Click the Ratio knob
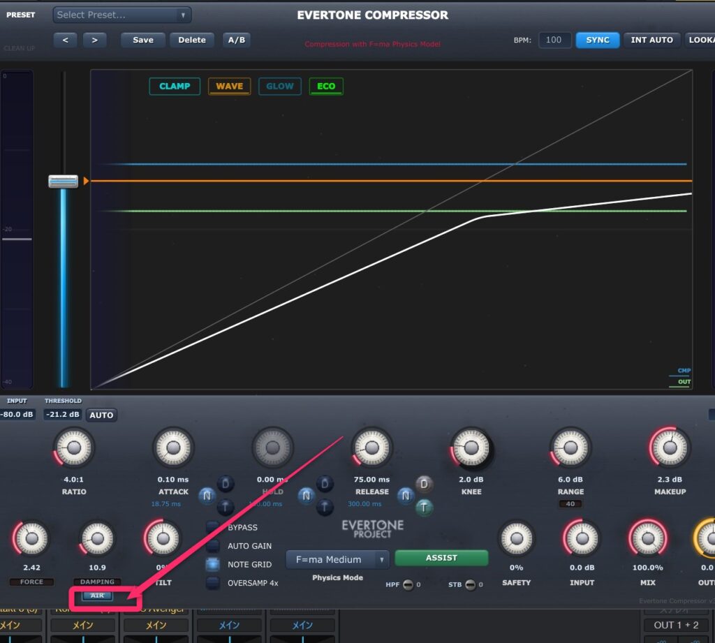The height and width of the screenshot is (643, 715). point(74,448)
